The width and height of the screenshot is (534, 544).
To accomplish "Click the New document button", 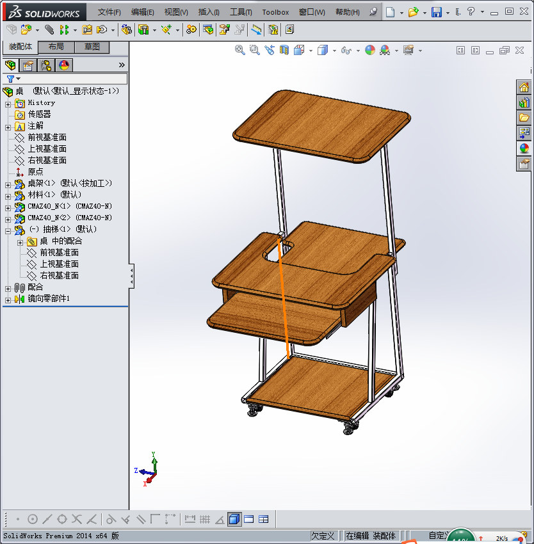I will [391, 12].
